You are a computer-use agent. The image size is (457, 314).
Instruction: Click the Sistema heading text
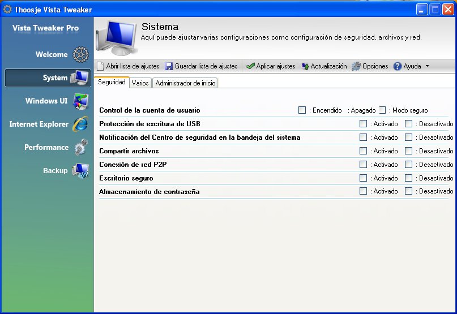[x=160, y=27]
